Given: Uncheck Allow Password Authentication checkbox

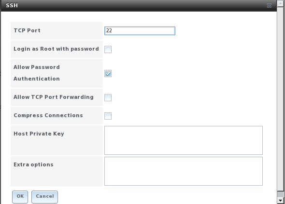Looking at the screenshot, I should (108, 73).
